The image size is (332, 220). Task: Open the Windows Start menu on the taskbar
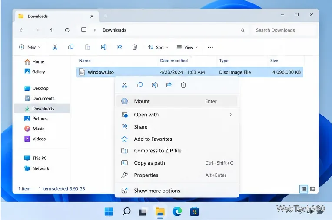point(109,211)
